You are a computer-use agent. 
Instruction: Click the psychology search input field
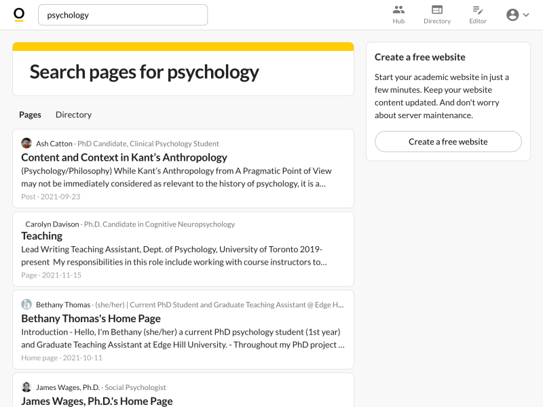point(123,15)
